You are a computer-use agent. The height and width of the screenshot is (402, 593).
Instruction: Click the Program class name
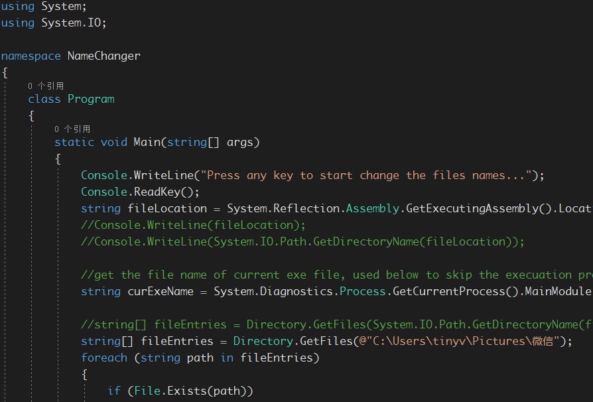91,99
